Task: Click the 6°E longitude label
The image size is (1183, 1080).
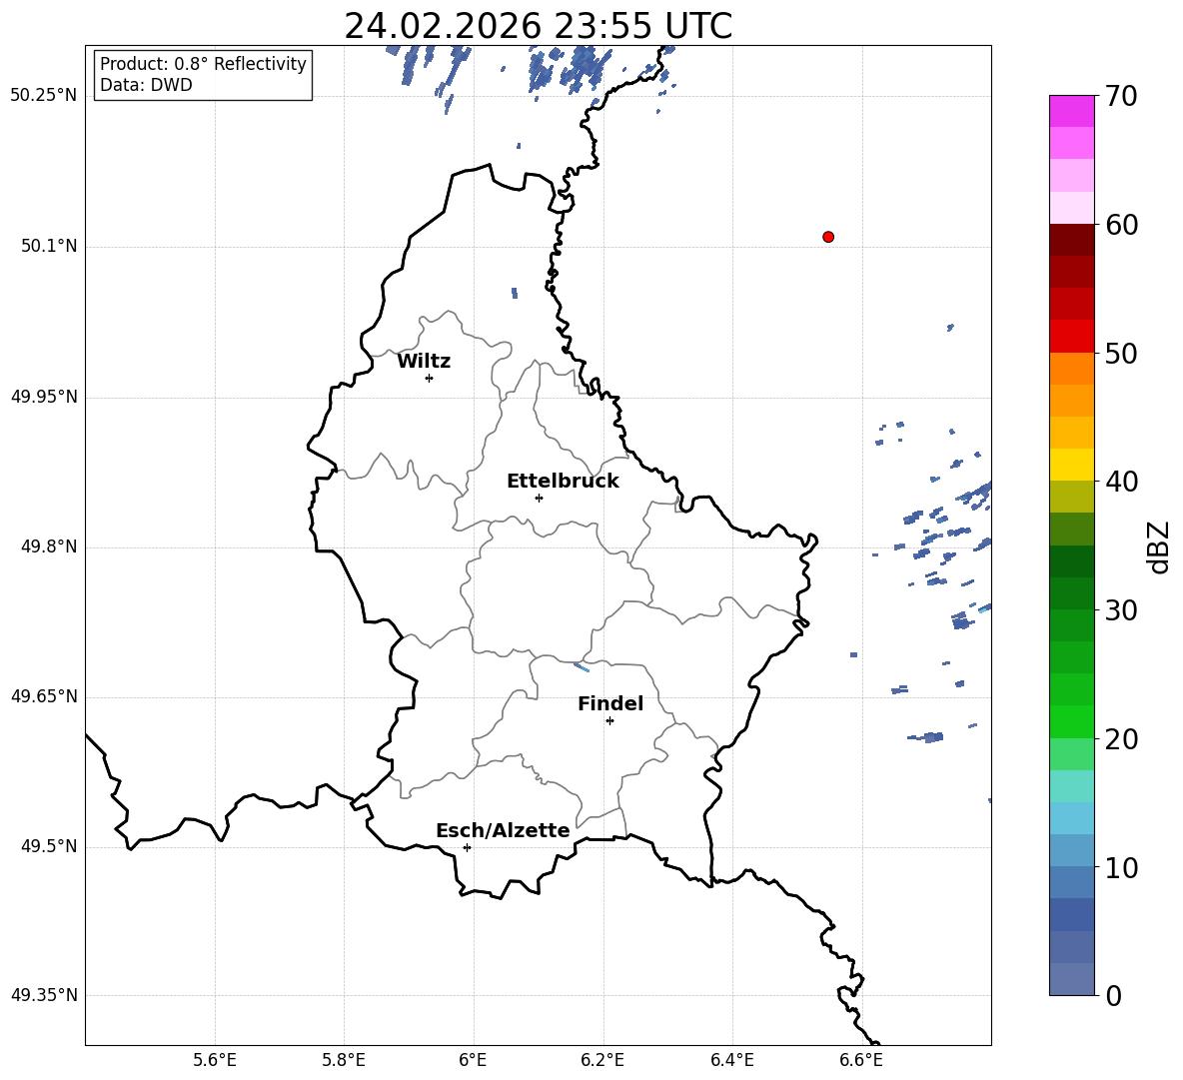Action: [x=473, y=1060]
